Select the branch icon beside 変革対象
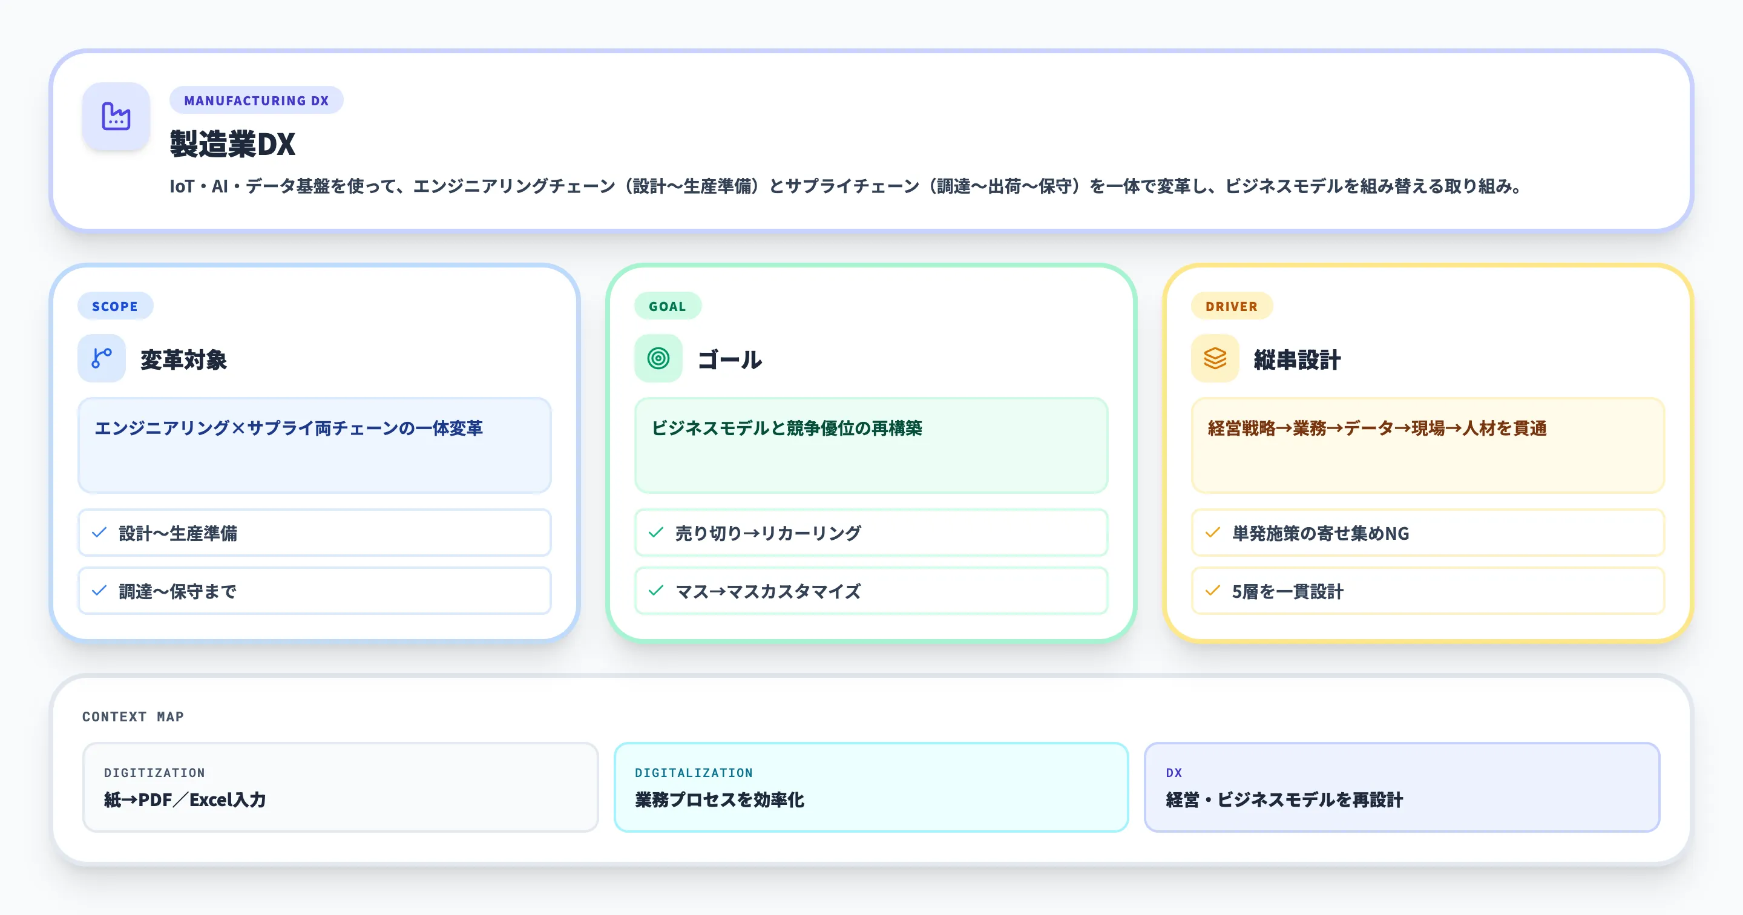 [x=101, y=358]
